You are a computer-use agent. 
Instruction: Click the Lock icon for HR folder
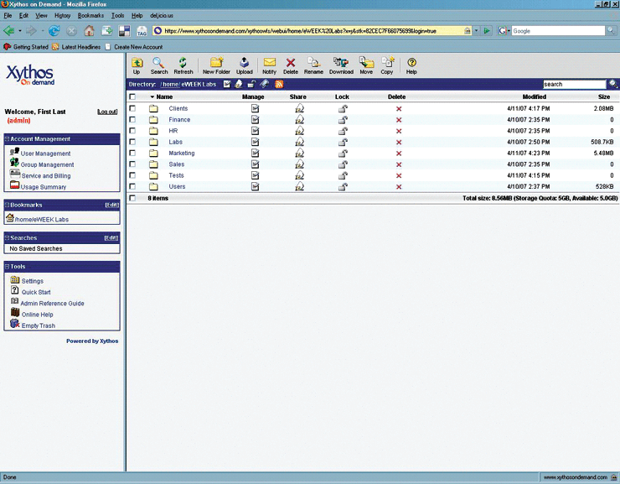pos(343,131)
